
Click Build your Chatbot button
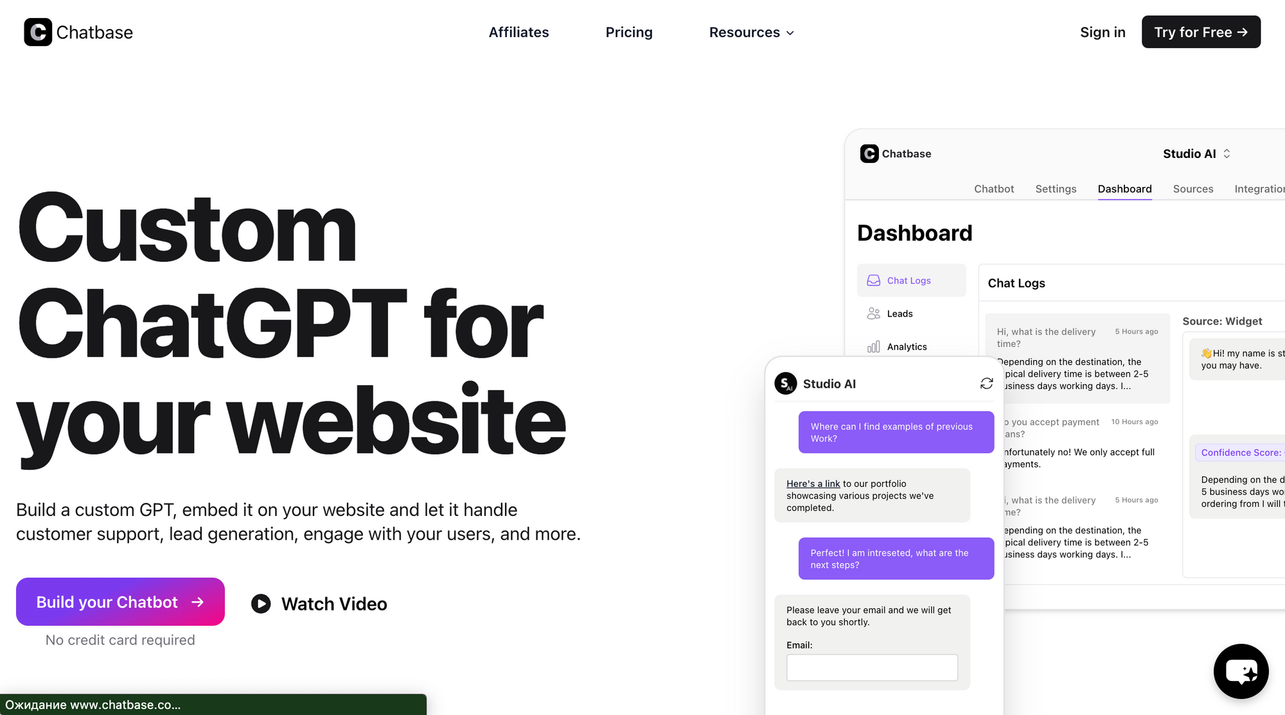coord(120,601)
